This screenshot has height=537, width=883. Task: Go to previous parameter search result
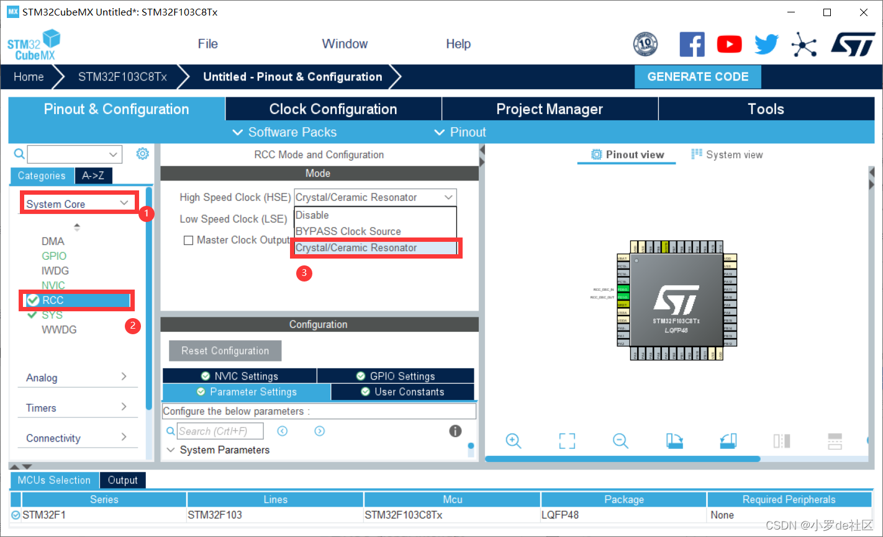(x=283, y=431)
